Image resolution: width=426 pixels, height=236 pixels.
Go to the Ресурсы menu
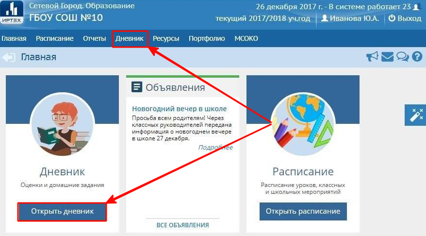[166, 39]
